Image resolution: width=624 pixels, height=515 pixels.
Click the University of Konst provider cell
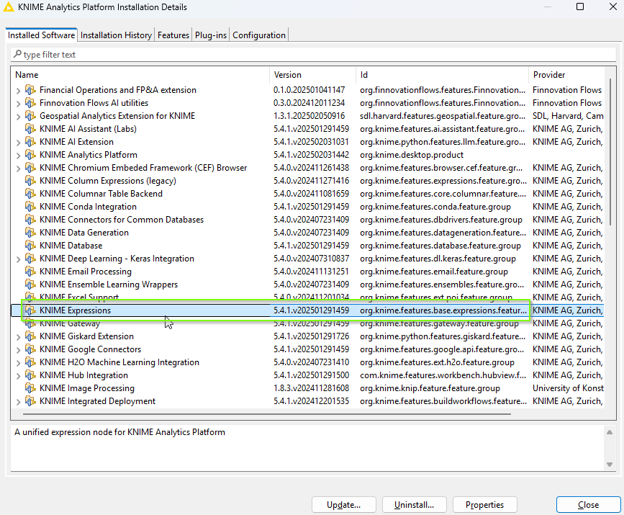568,388
